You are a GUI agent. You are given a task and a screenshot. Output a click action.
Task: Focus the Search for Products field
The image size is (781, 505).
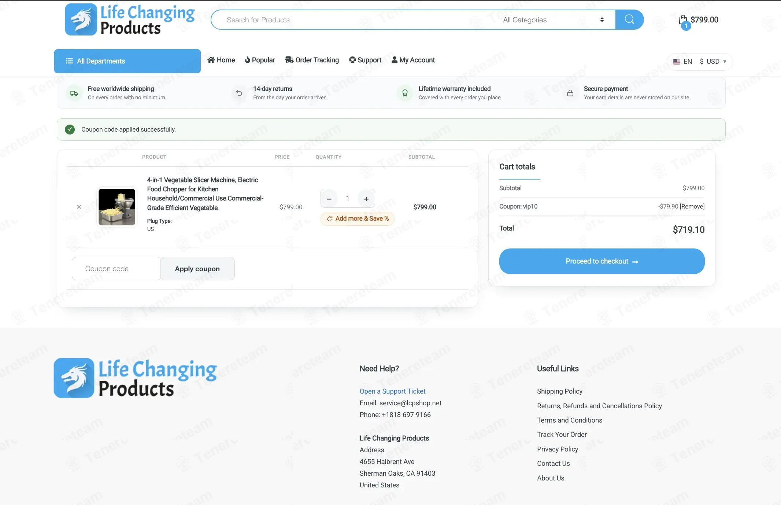point(354,20)
